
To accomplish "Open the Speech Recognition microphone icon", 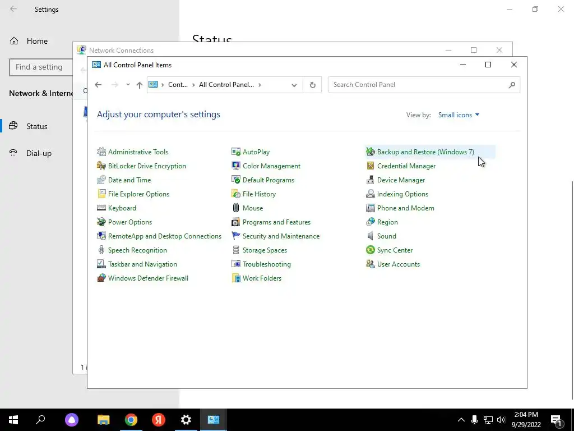I will pyautogui.click(x=101, y=250).
